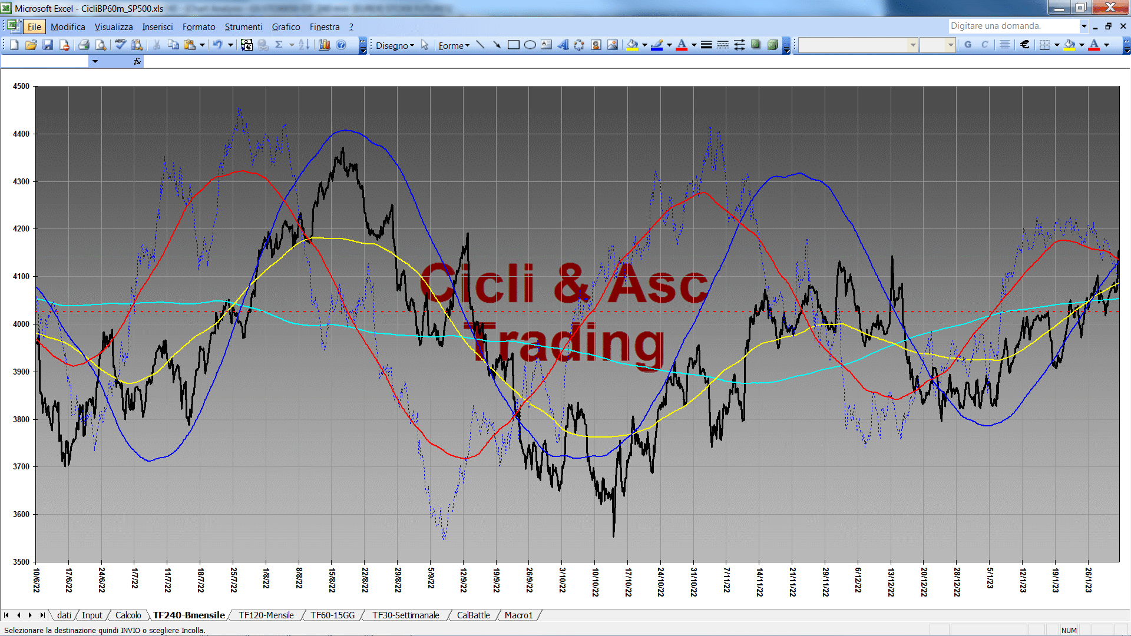
Task: Print the chart using printer icon
Action: point(84,45)
